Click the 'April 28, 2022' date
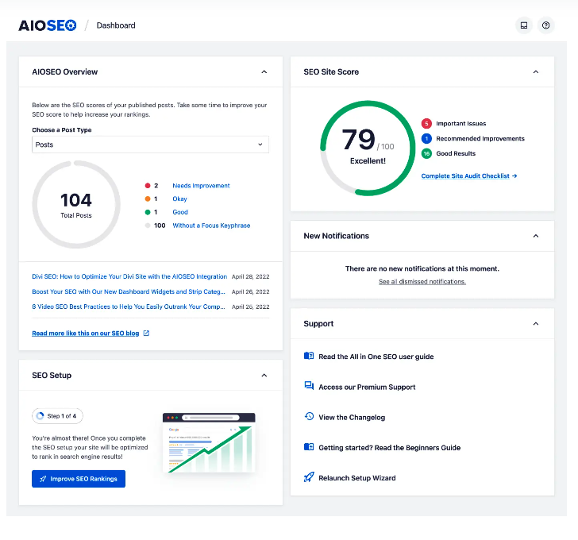The height and width of the screenshot is (540, 578). coord(250,276)
